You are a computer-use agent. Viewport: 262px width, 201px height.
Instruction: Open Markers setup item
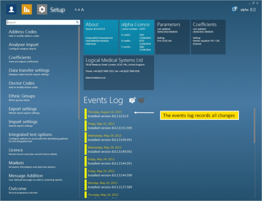click(32, 164)
